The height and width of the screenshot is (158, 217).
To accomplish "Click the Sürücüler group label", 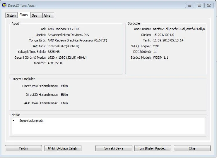I will 134,23.
